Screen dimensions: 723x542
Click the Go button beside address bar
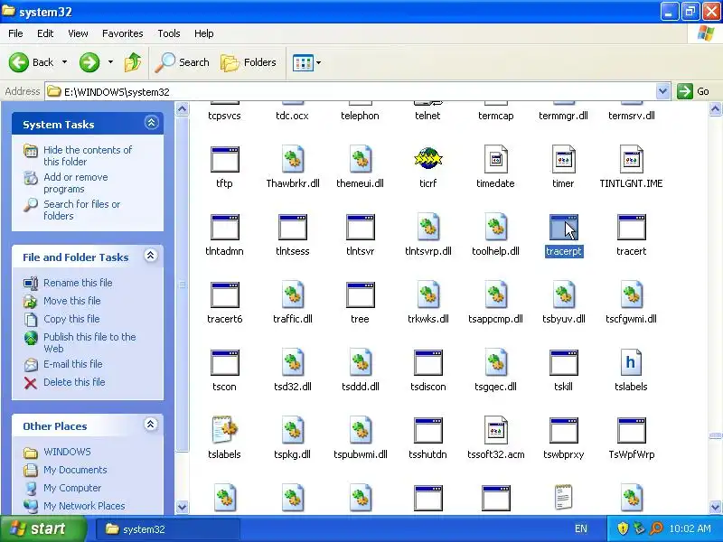[x=693, y=91]
